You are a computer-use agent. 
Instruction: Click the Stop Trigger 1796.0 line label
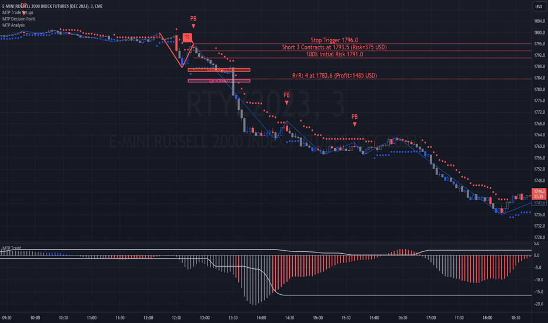pyautogui.click(x=335, y=40)
